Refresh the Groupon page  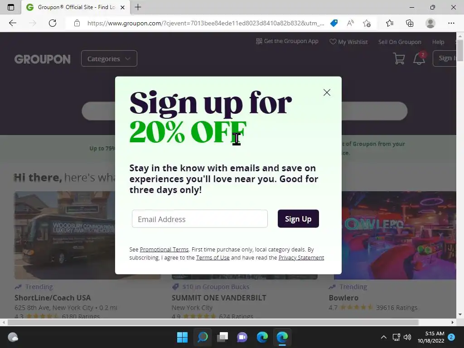(x=53, y=23)
